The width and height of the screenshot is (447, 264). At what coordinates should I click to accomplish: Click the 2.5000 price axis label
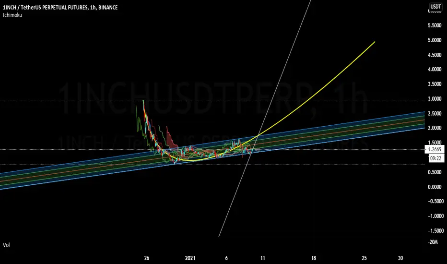click(x=435, y=114)
